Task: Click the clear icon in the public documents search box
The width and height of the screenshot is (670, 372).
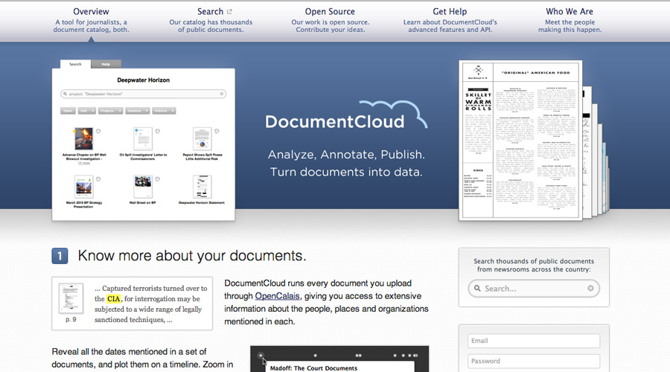Action: point(590,288)
